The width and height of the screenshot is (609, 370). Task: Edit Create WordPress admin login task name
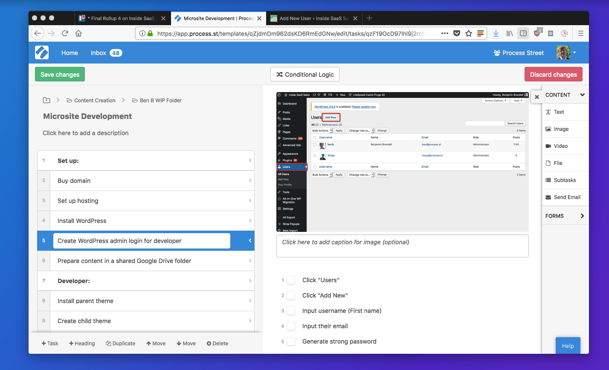(142, 241)
